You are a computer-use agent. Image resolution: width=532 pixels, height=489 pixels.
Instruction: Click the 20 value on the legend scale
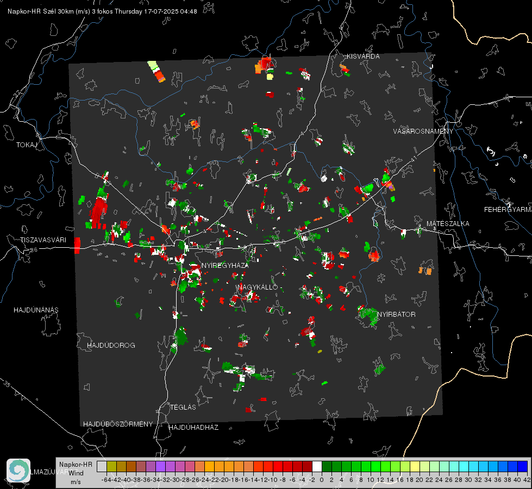[420, 480]
